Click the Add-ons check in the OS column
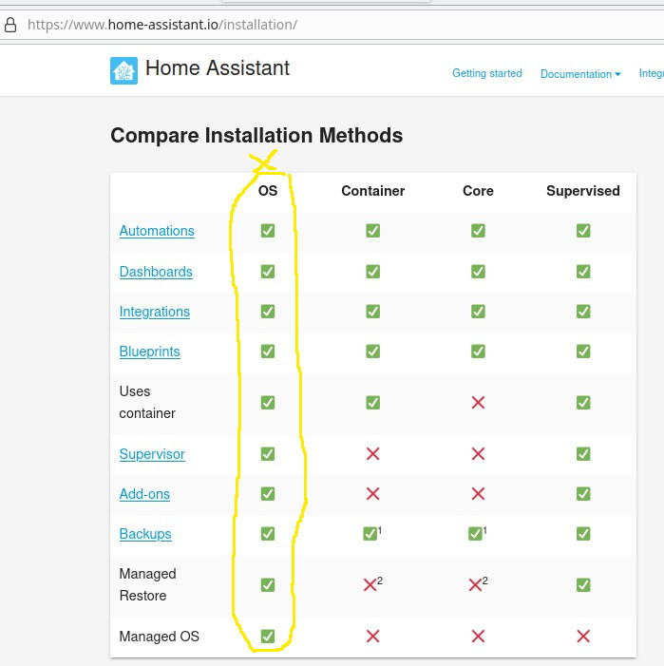The width and height of the screenshot is (664, 666). point(268,493)
